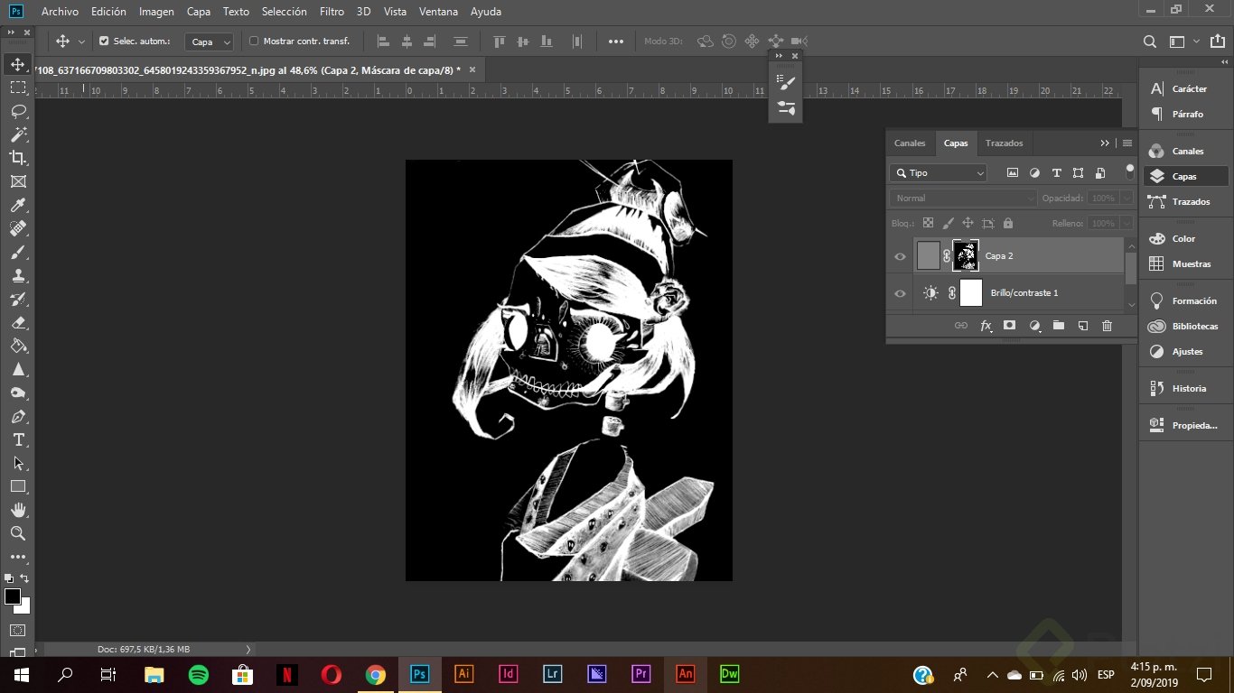Select the Capa 2 layer mask thumbnail
Image resolution: width=1234 pixels, height=693 pixels.
(x=966, y=256)
